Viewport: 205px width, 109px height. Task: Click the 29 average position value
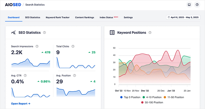(x=59, y=81)
